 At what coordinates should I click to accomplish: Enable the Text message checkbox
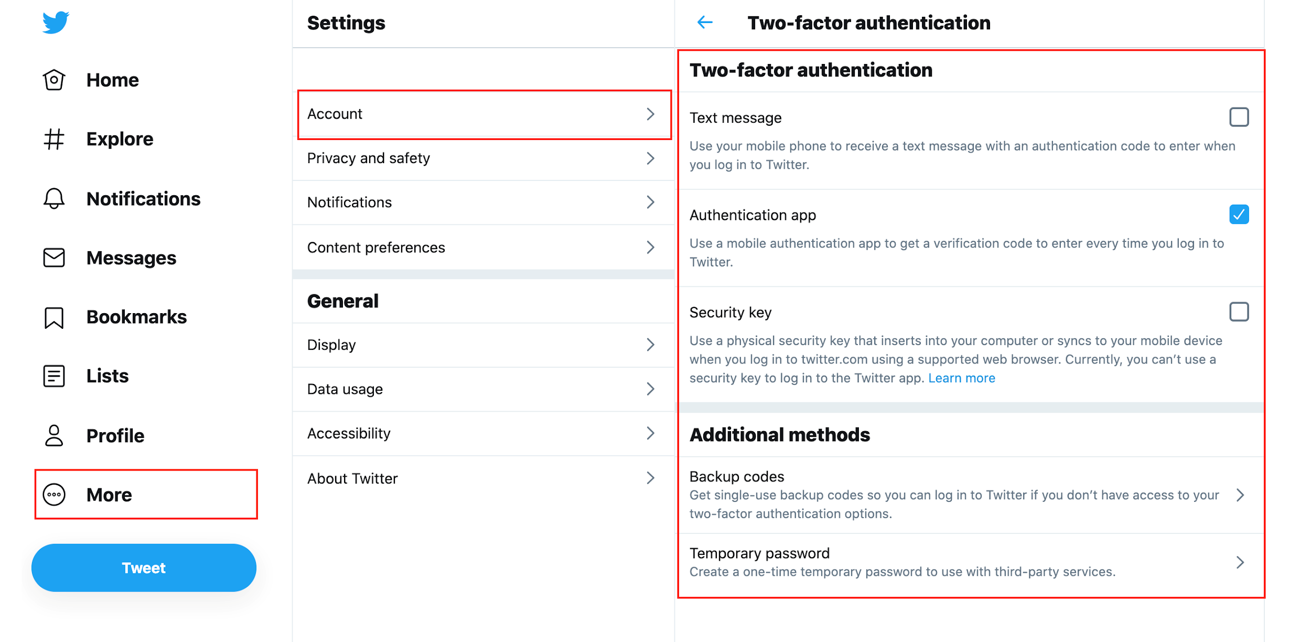tap(1239, 117)
